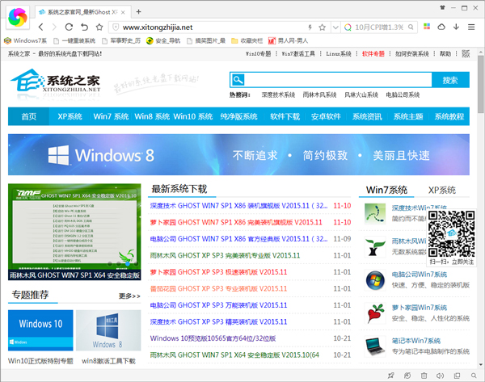Click the browser's colorful logo
This screenshot has width=485, height=382.
coord(18,17)
